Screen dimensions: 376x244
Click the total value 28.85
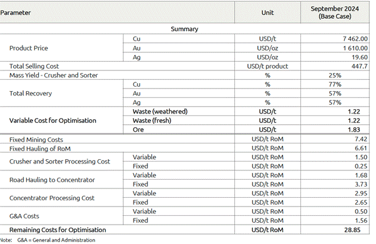tap(352, 230)
